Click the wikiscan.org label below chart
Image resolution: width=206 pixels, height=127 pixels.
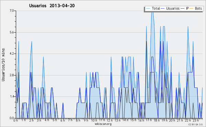click(103, 124)
